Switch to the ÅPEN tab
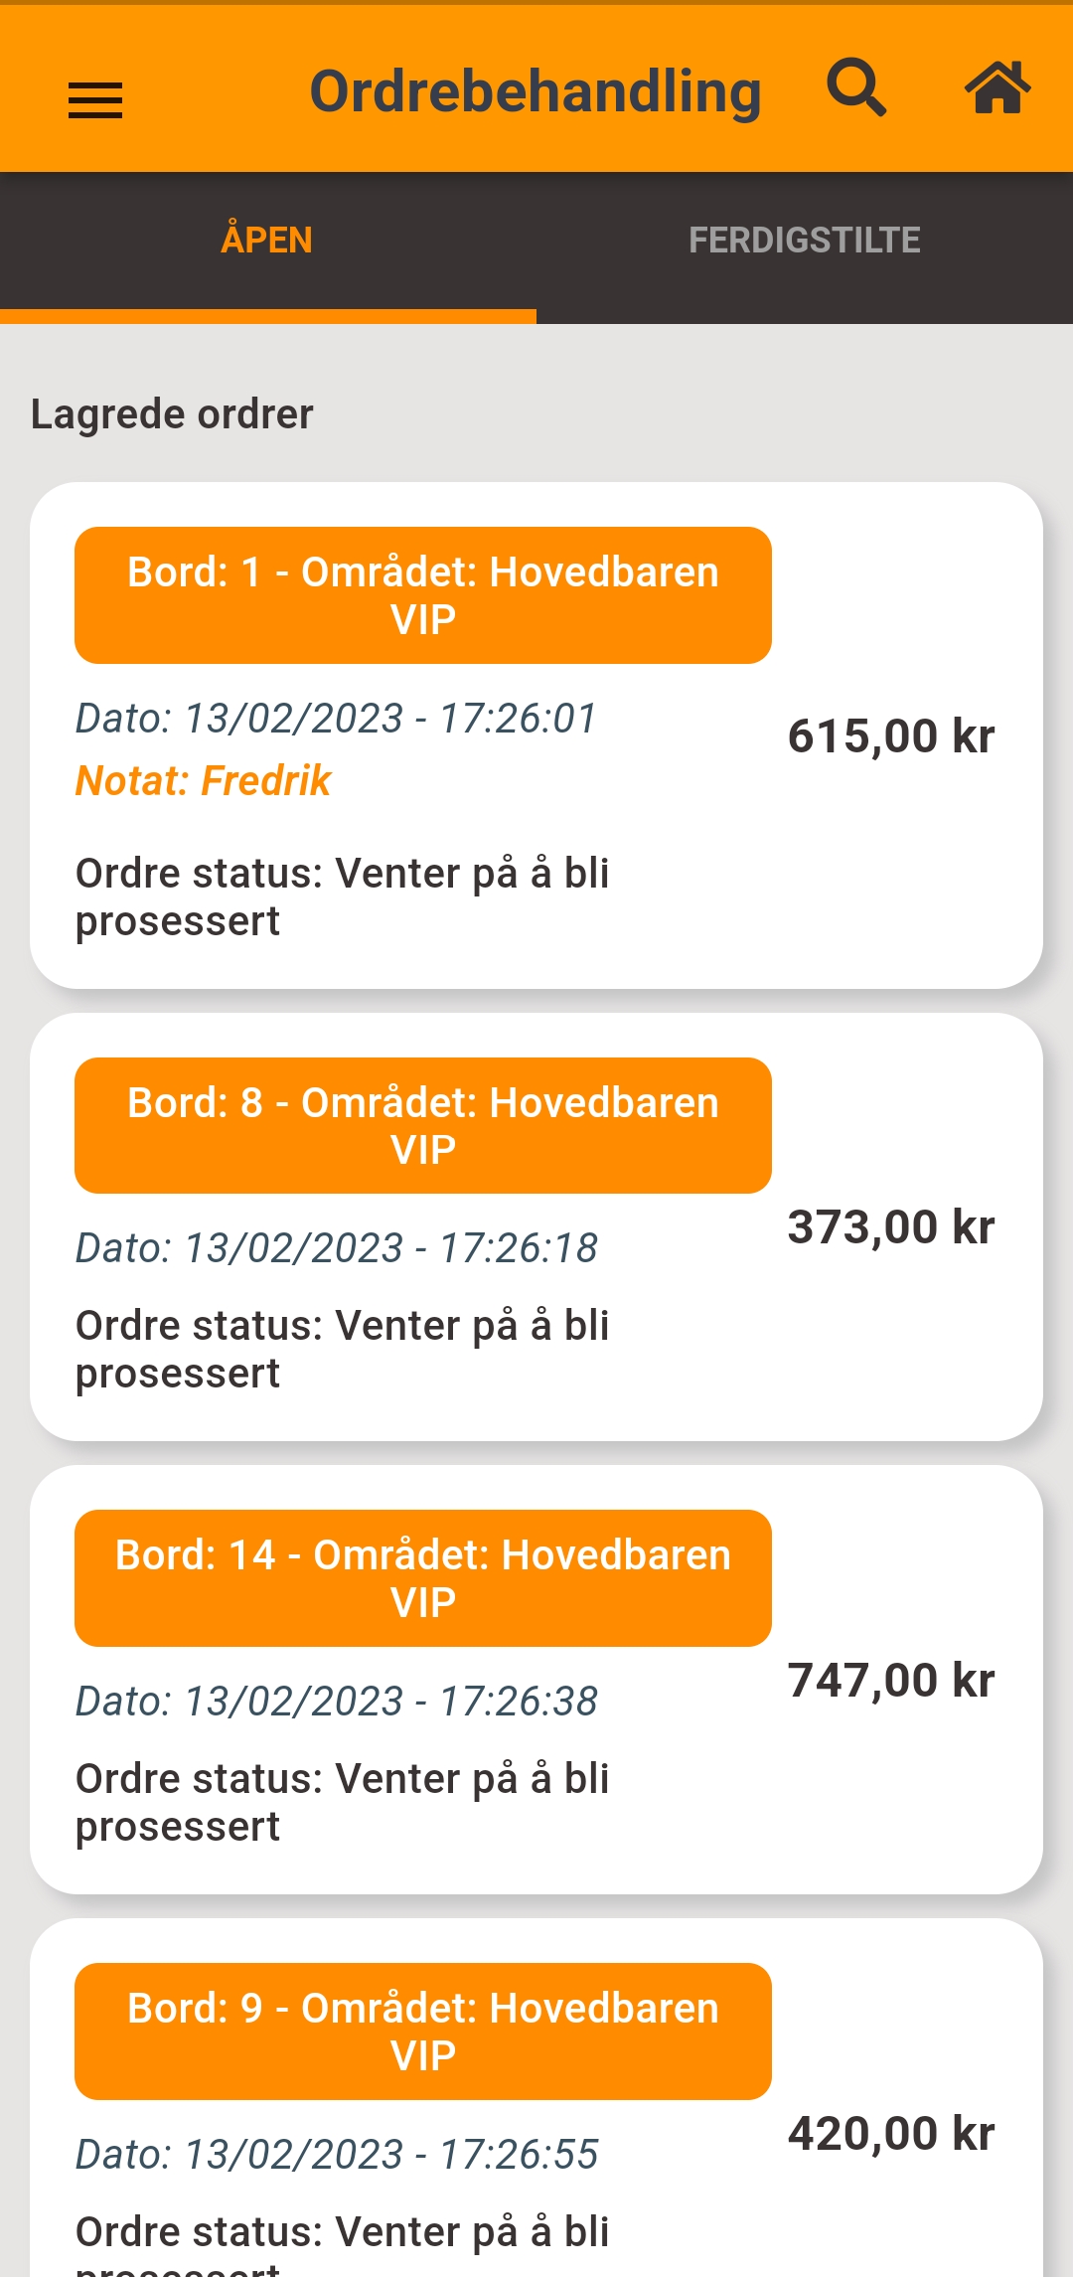This screenshot has width=1073, height=2277. (x=267, y=241)
